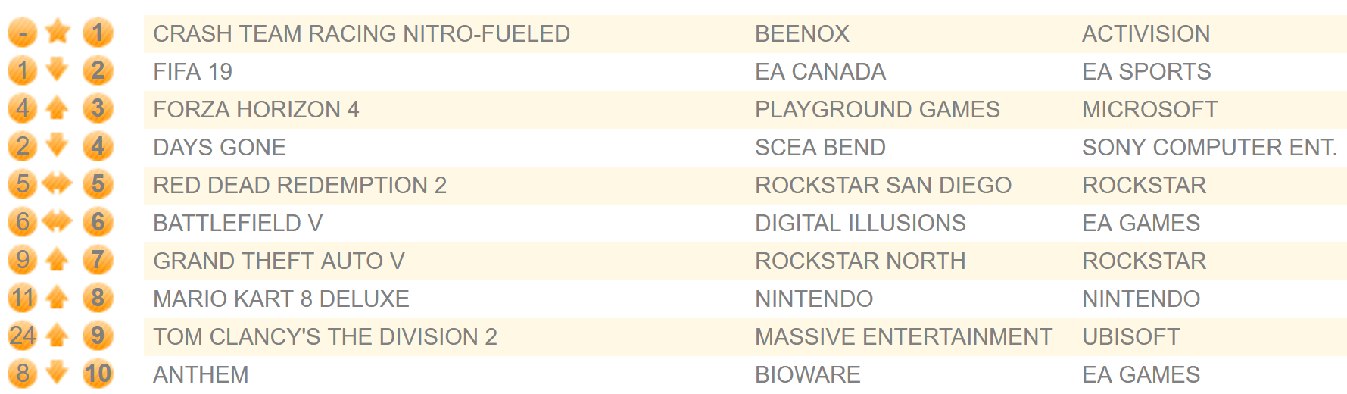Click the up arrow icon beside Grand Theft Auto V

click(57, 260)
